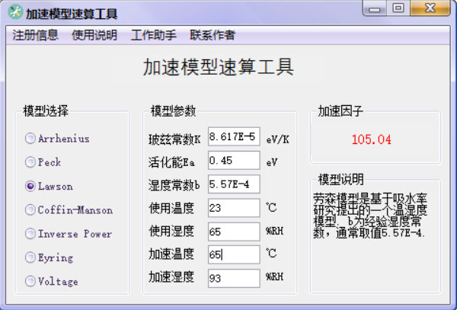The image size is (457, 310).
Task: Click the app icon in title bar
Action: click(15, 12)
